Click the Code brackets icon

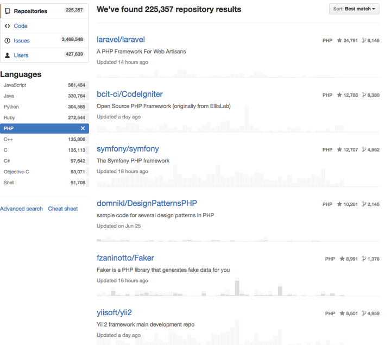pos(8,26)
